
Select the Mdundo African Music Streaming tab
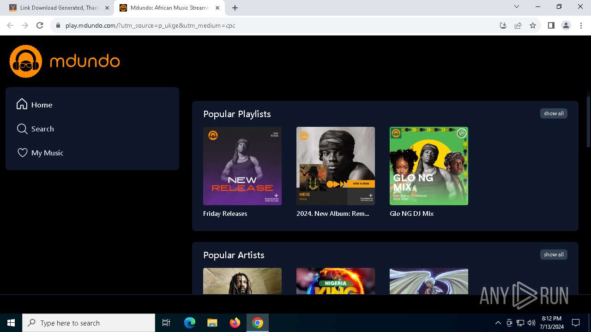(x=169, y=8)
